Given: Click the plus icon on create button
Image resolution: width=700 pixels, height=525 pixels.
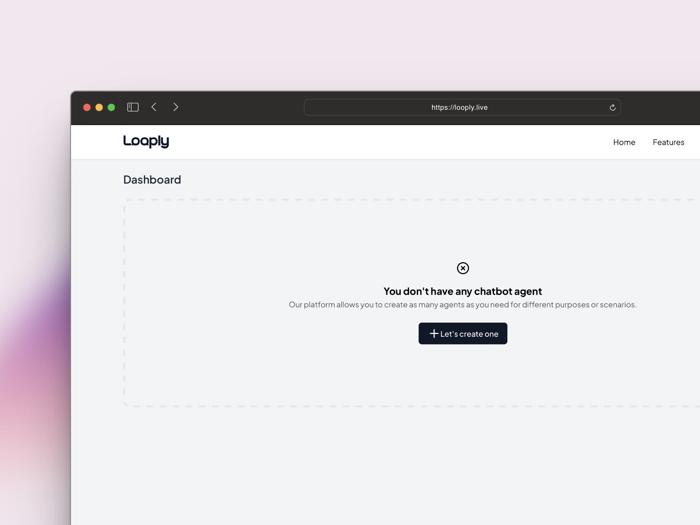Looking at the screenshot, I should (434, 334).
